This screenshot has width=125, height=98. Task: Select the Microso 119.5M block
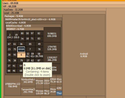tap(39, 92)
